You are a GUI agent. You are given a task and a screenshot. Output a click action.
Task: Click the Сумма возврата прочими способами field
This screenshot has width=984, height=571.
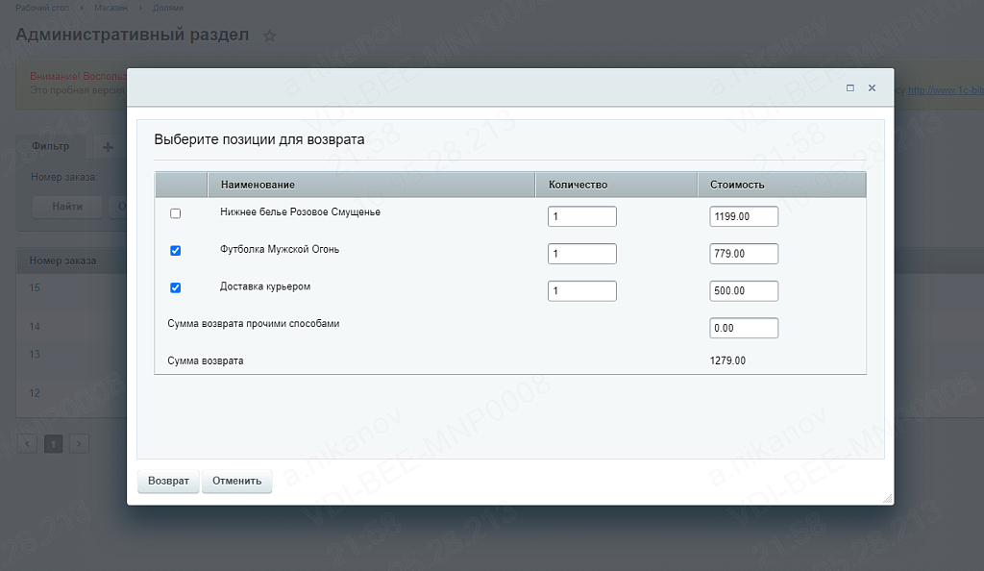(743, 328)
